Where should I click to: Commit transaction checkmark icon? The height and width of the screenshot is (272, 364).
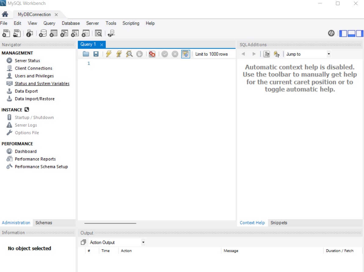coord(165,54)
